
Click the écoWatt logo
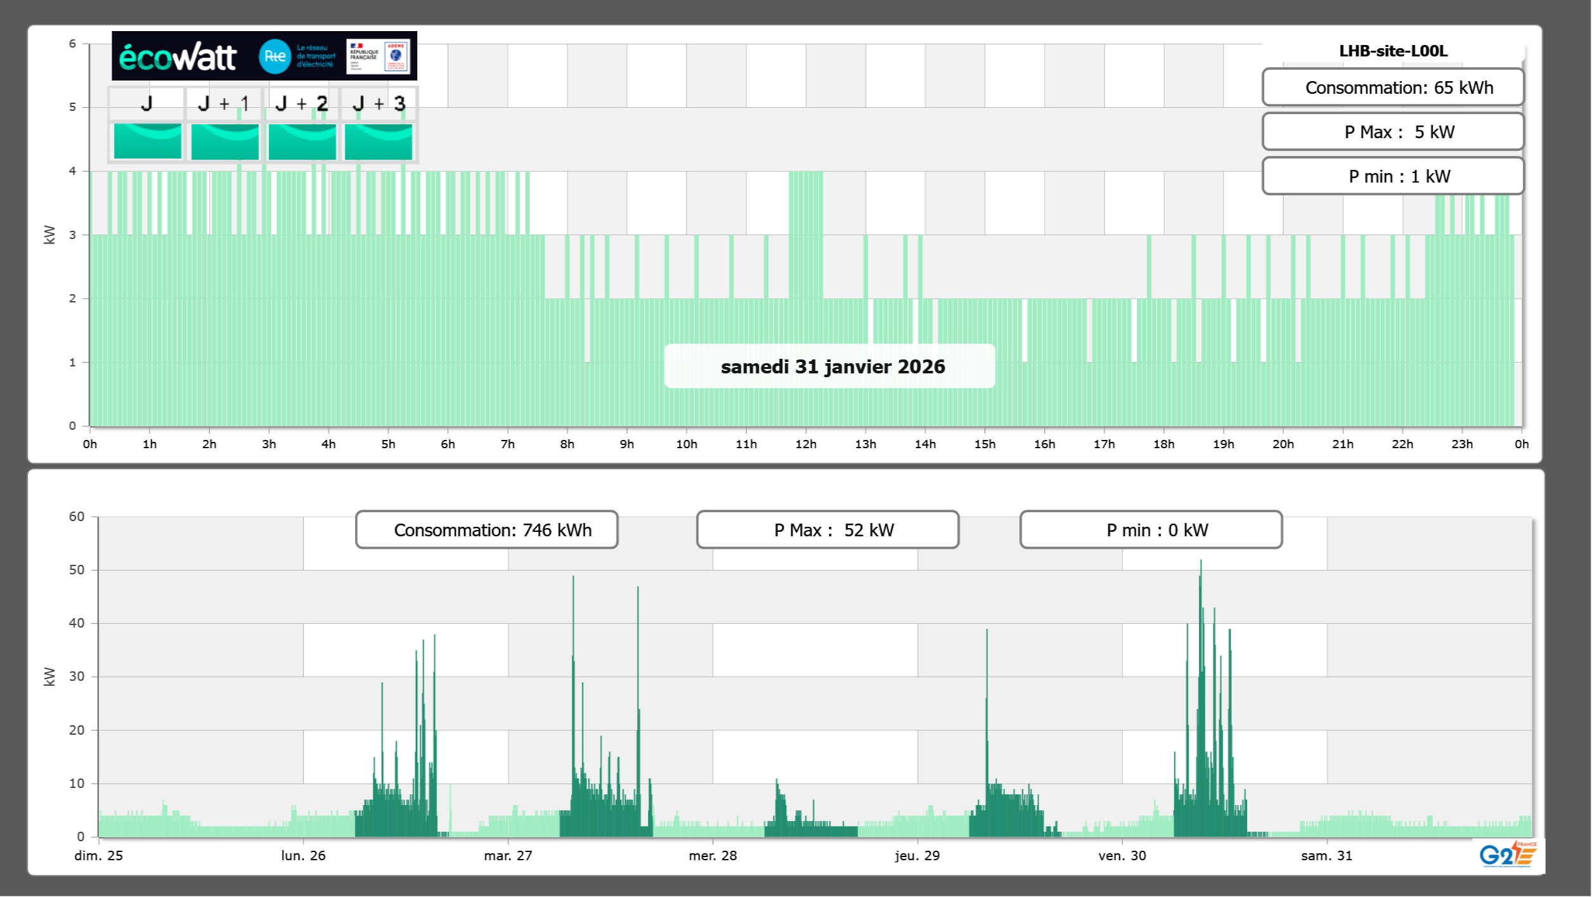tap(178, 57)
